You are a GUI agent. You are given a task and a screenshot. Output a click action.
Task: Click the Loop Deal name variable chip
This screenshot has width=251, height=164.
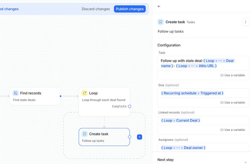click(219, 61)
